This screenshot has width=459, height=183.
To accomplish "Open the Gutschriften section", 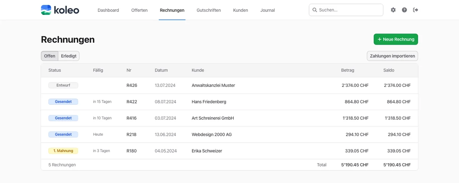I will (209, 10).
